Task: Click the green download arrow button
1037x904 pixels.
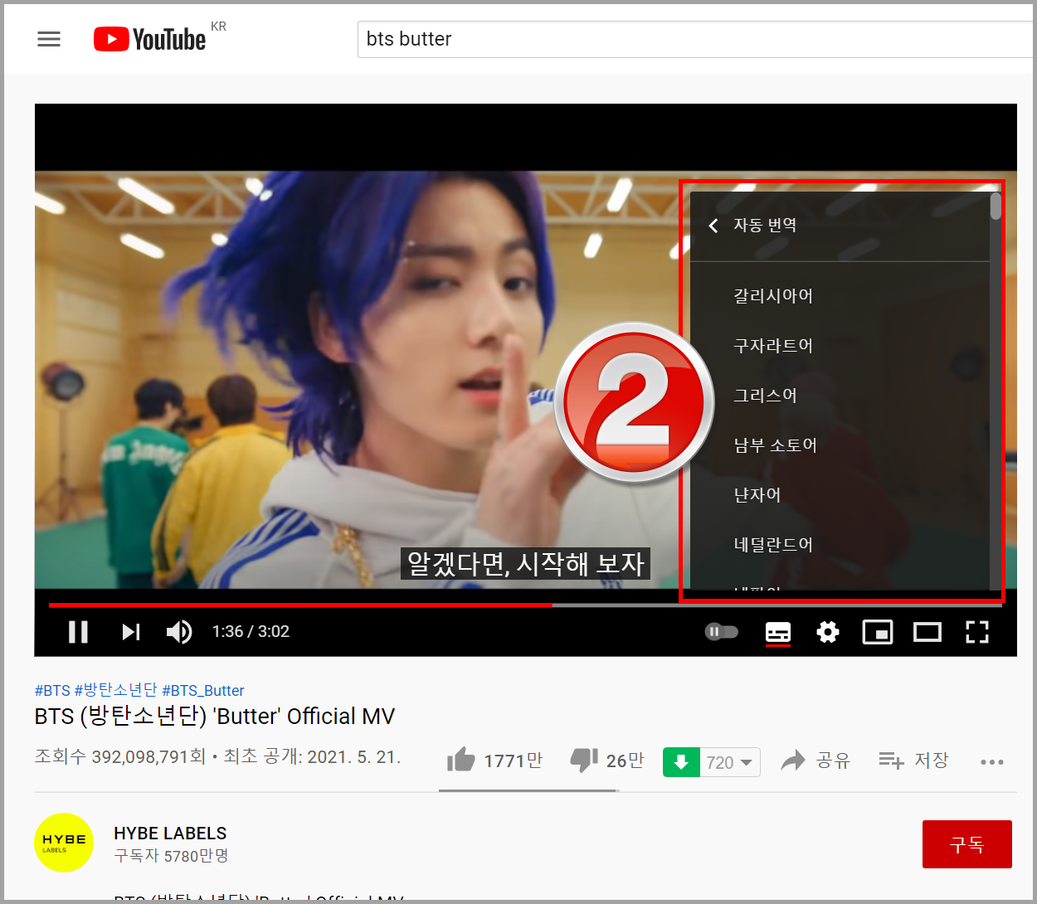Action: pyautogui.click(x=681, y=762)
